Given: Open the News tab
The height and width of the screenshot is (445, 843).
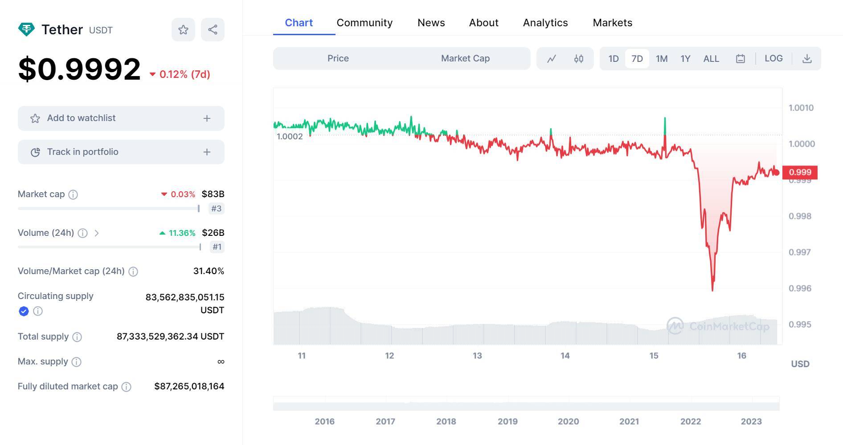Looking at the screenshot, I should pyautogui.click(x=431, y=23).
